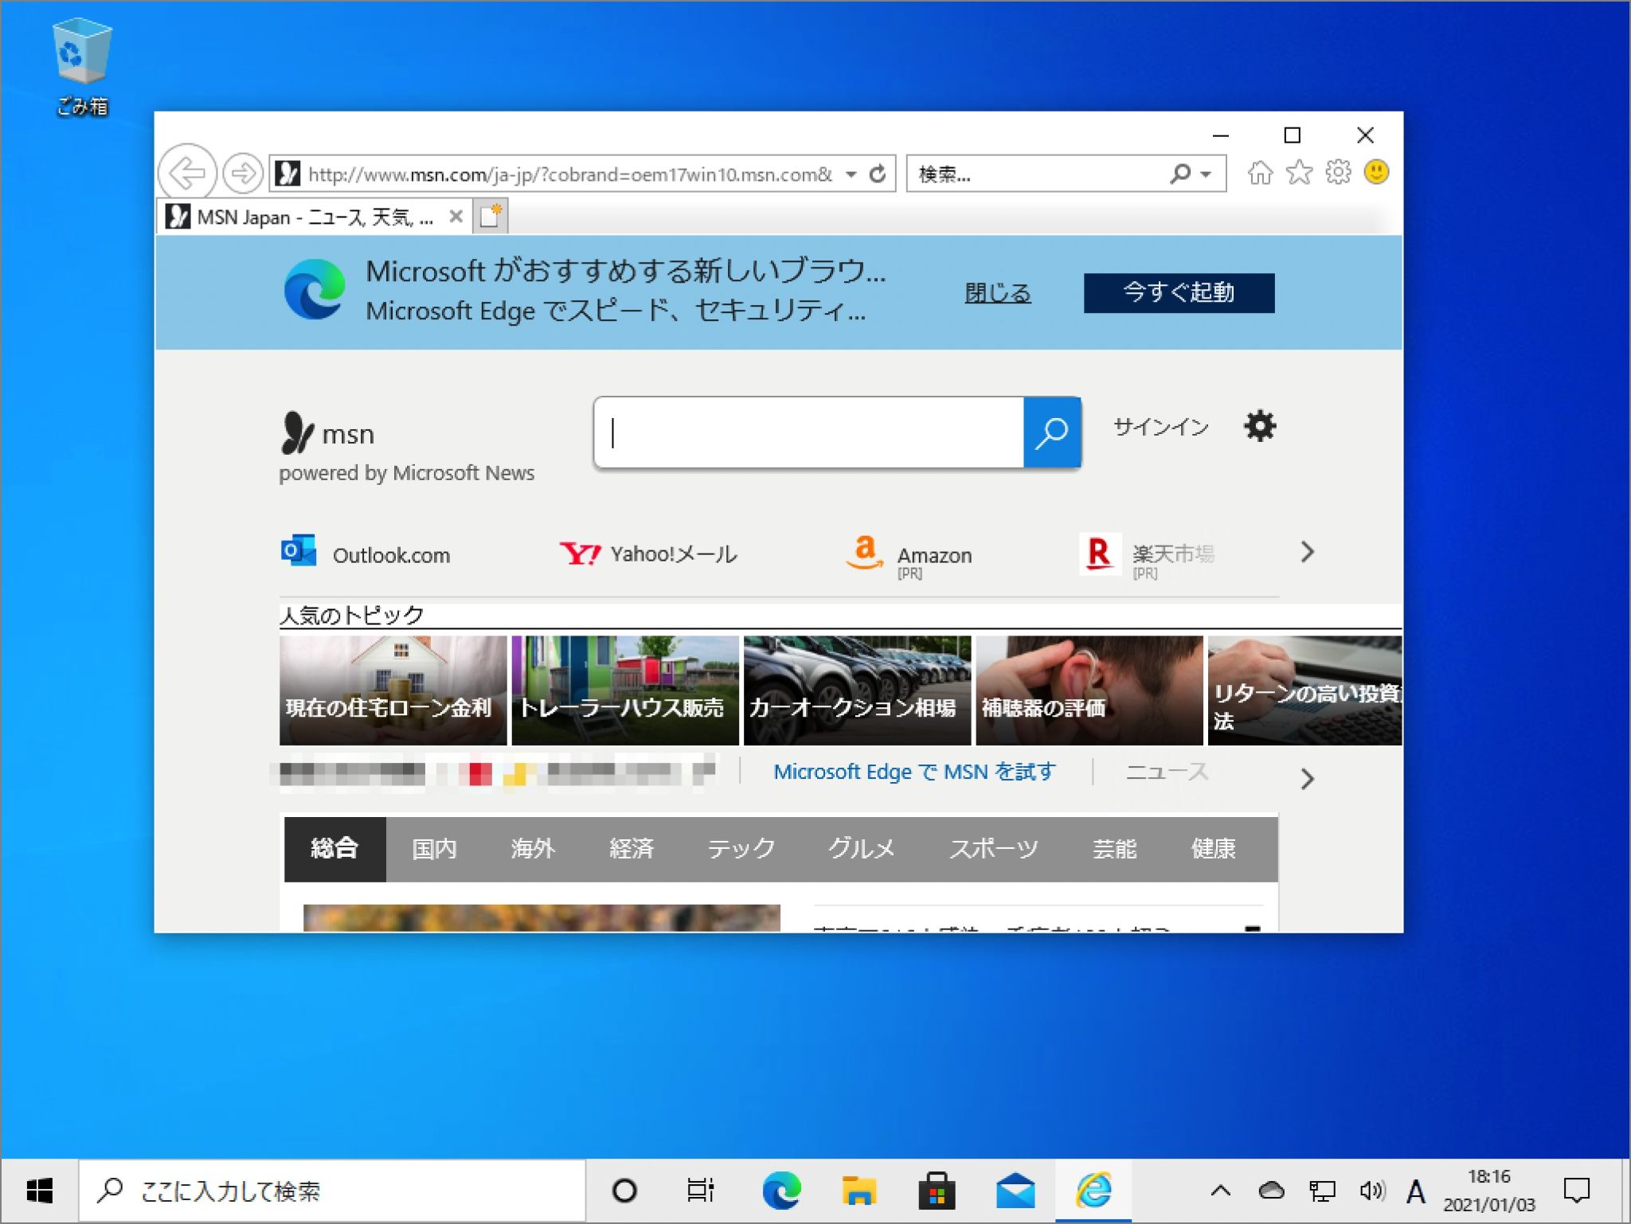Open Outlook.com from the shortcut row
The image size is (1631, 1224).
[x=366, y=555]
